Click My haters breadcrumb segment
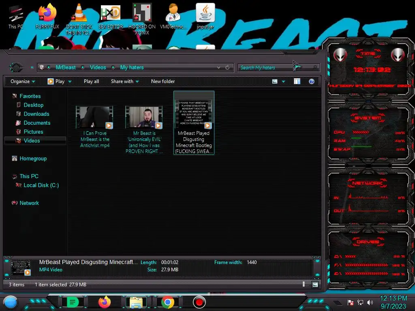The width and height of the screenshot is (415, 311). (132, 68)
